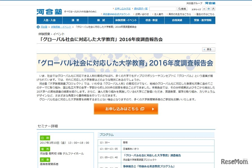Set text size to 大
252x168 pixels.
click(213, 9)
